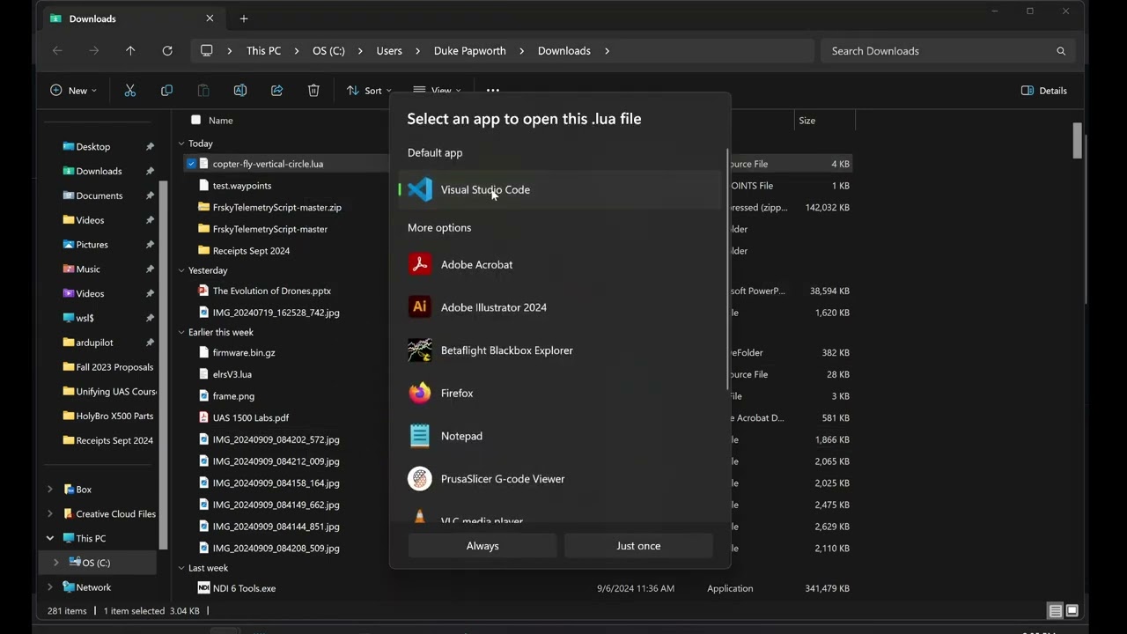Collapse the Last week file group
This screenshot has width=1127, height=634.
pos(181,568)
